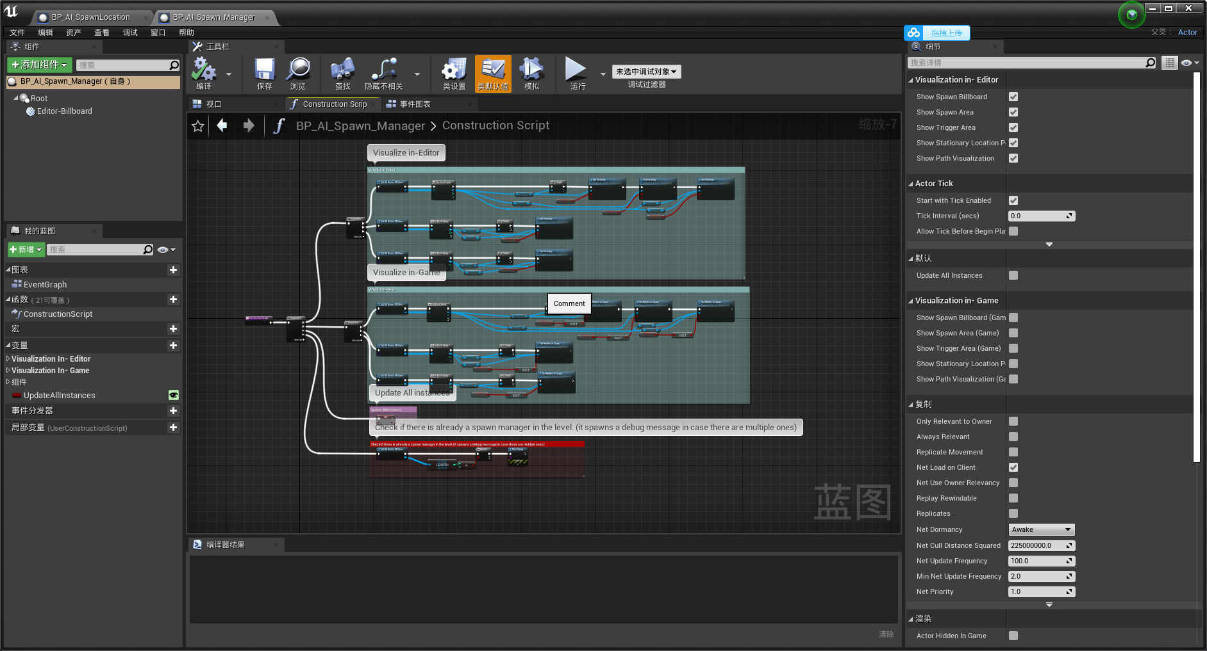Click the eye view options icon in Details
The image size is (1207, 651).
coord(1190,63)
